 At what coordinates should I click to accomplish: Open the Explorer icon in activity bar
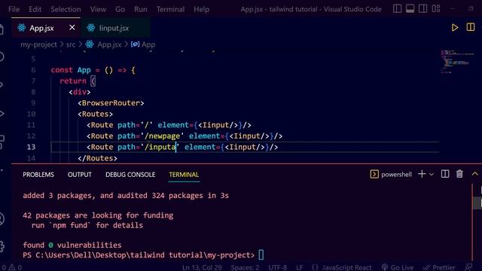pos(2,29)
